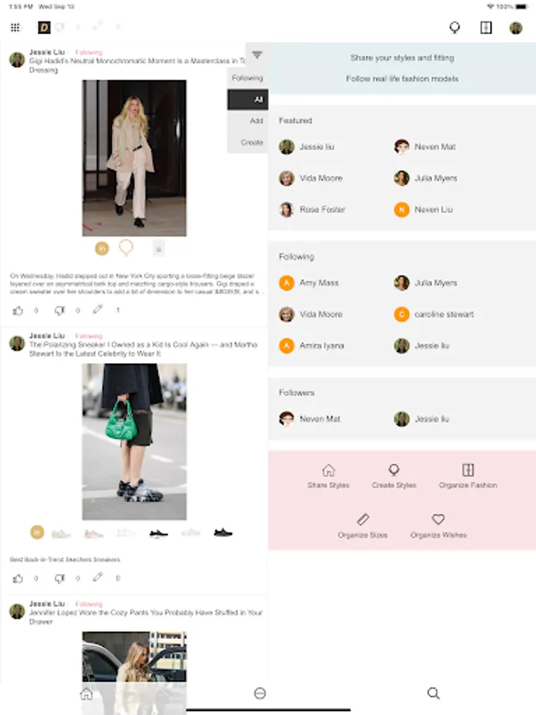
Task: Open the profile avatar in top right
Action: pyautogui.click(x=515, y=28)
